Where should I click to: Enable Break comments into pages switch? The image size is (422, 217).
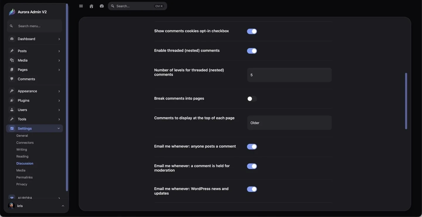[x=252, y=99]
